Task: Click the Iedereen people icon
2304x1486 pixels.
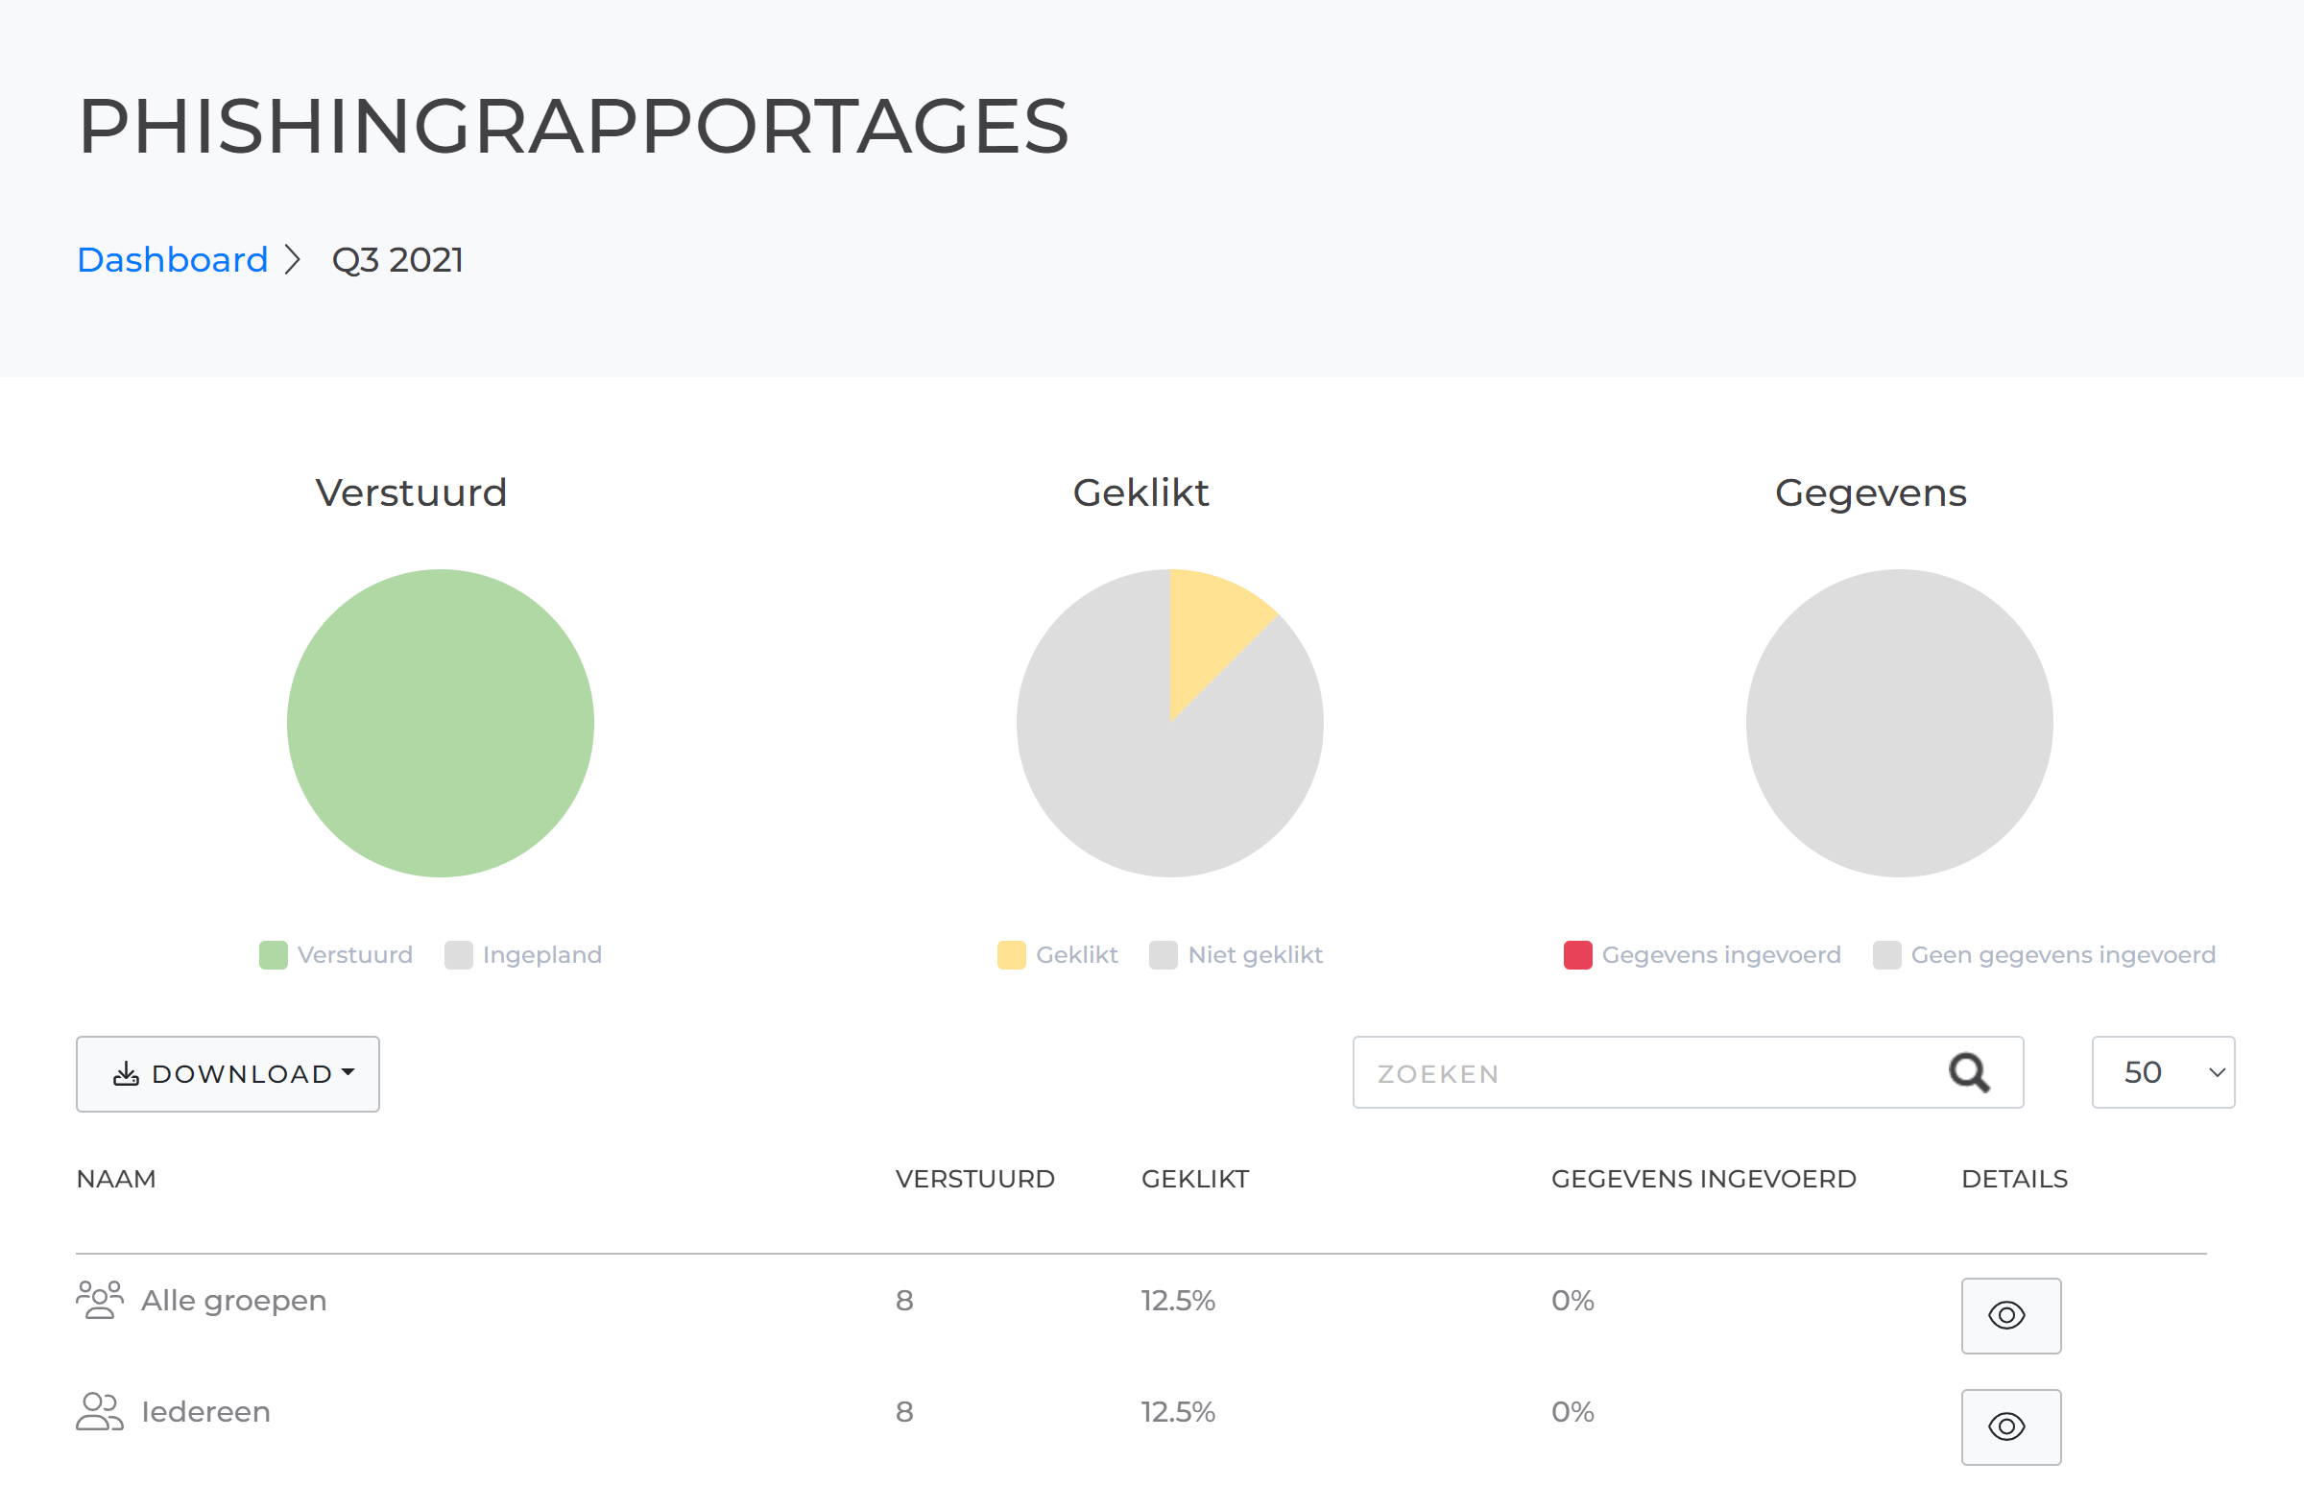Action: (x=100, y=1411)
